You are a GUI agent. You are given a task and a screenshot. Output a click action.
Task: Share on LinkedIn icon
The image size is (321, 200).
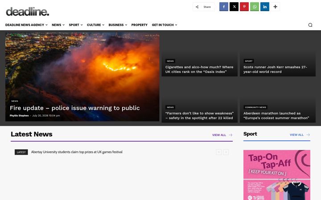[x=265, y=7]
